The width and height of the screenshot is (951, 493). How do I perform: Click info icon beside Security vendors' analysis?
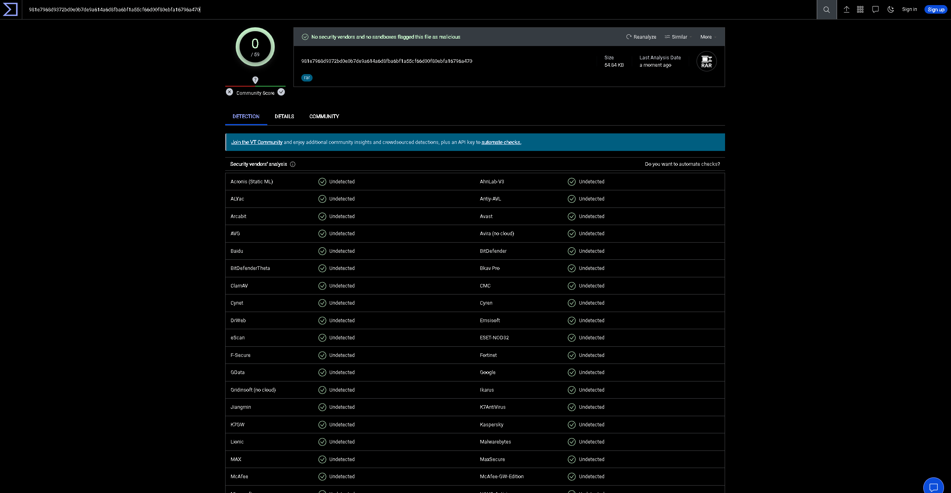[293, 164]
